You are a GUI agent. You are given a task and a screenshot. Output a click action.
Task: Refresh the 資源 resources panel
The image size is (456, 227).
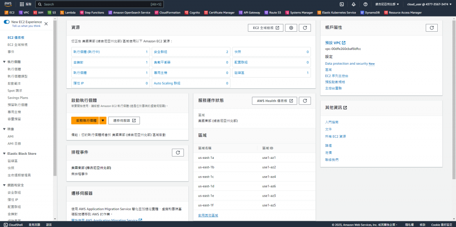click(305, 28)
